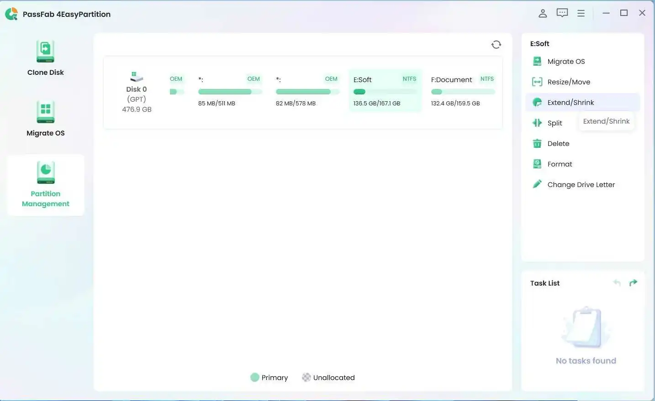The width and height of the screenshot is (655, 401).
Task: Click the 85 MB/511 MB usage bar
Action: click(230, 92)
